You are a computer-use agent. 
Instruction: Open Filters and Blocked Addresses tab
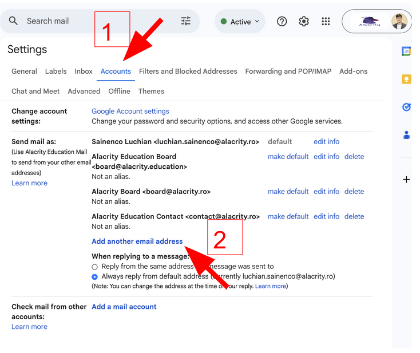(188, 72)
